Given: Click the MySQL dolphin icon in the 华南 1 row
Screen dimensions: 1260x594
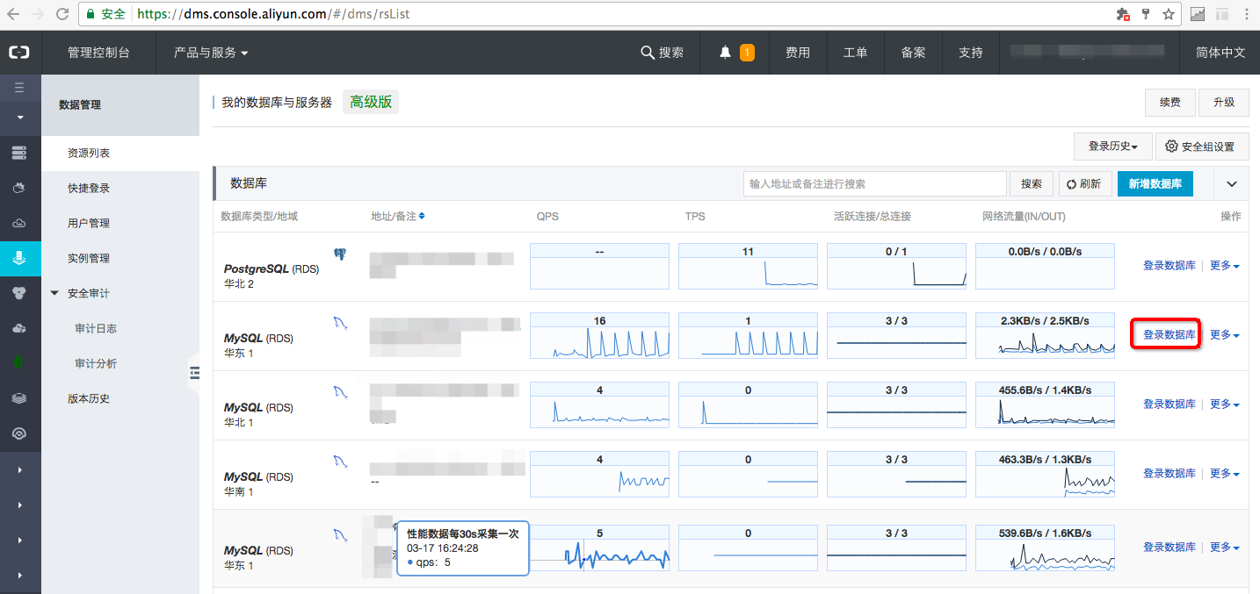Looking at the screenshot, I should coord(340,461).
